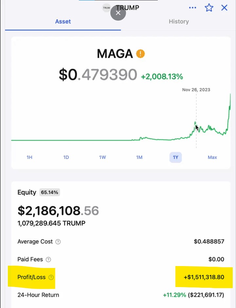
Task: Show the Max chart timeframe
Action: (212, 157)
